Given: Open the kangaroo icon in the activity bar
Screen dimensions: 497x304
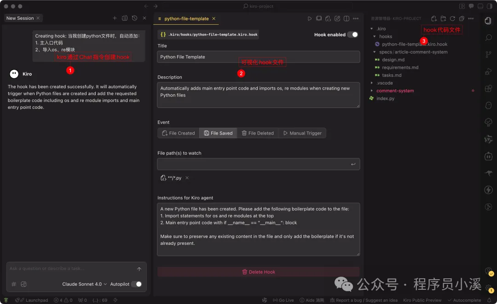Looking at the screenshot, I should tap(488, 173).
